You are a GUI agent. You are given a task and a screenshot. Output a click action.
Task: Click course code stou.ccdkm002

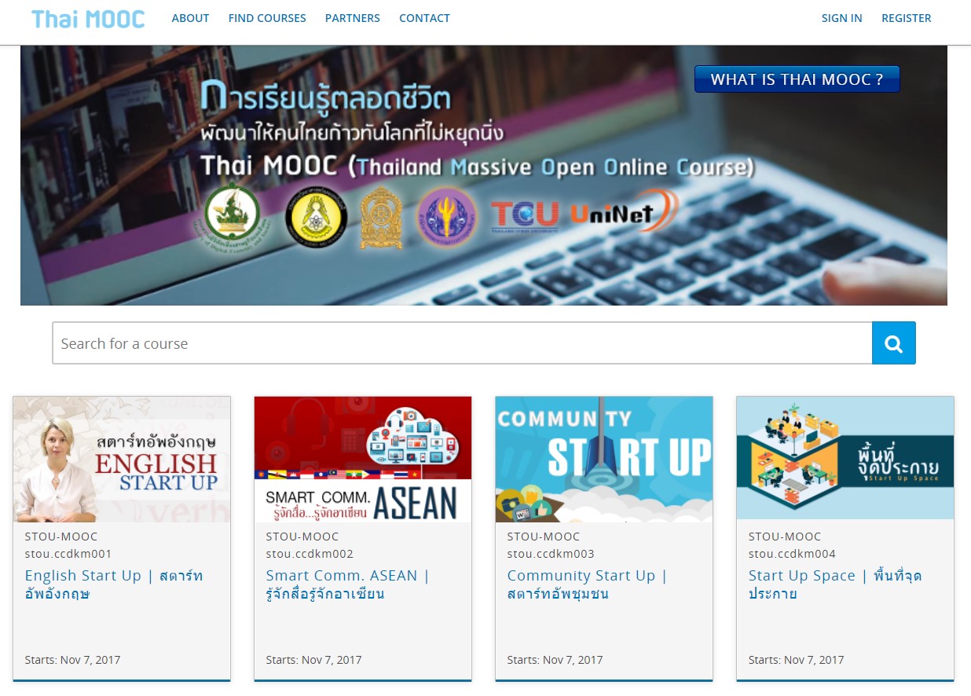point(310,554)
